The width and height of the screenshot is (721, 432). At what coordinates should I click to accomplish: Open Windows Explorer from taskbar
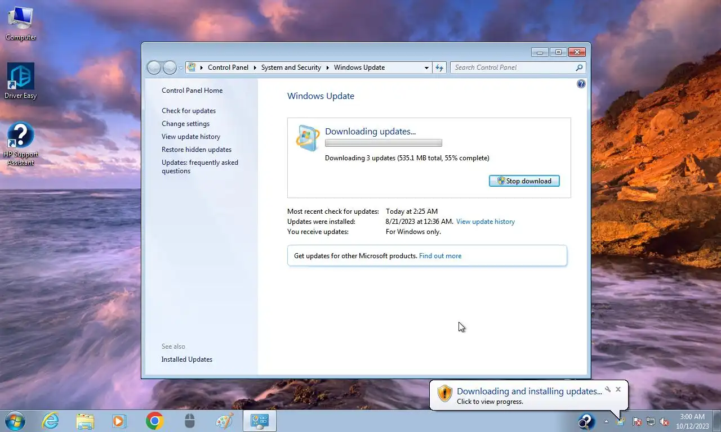[85, 421]
